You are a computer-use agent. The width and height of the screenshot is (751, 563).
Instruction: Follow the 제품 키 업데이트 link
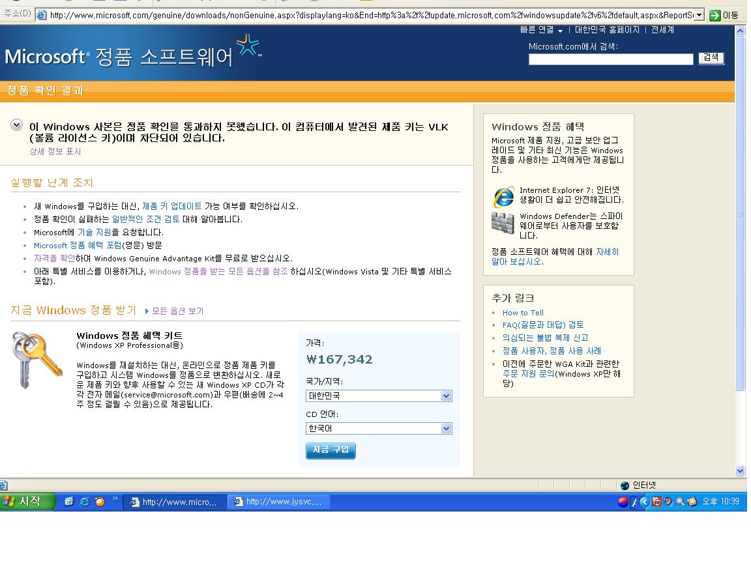point(172,207)
